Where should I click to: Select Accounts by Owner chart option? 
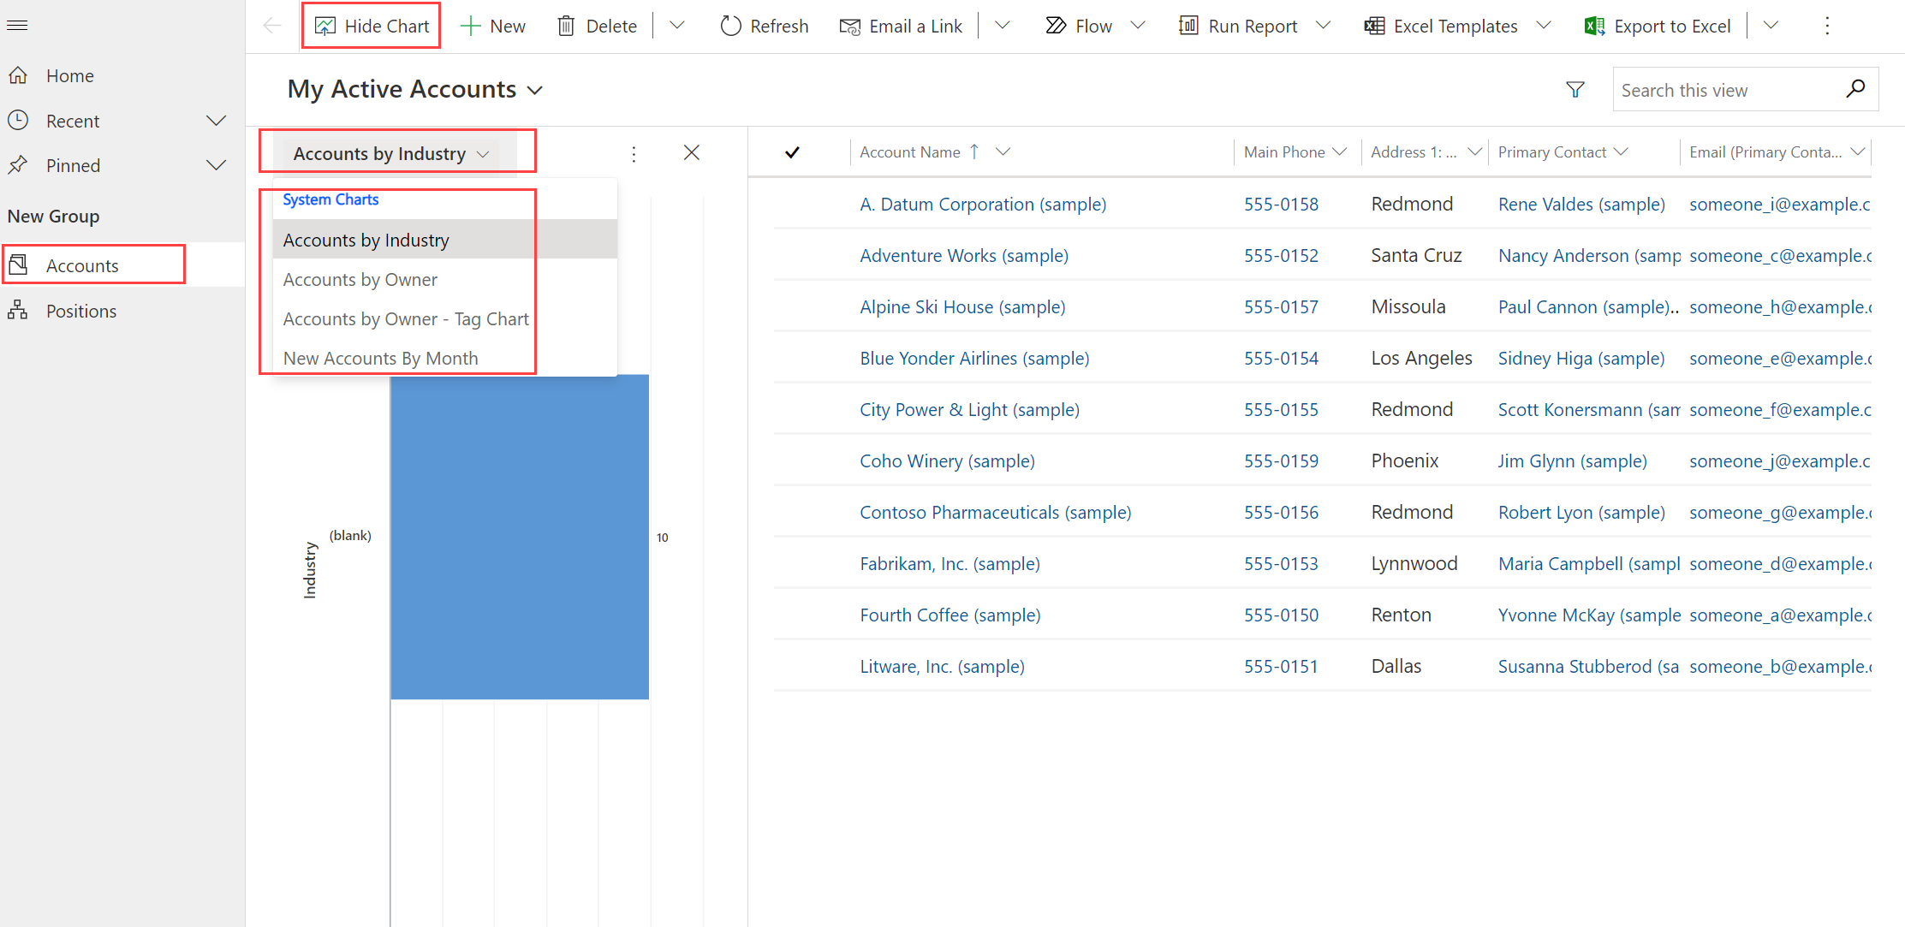tap(360, 278)
